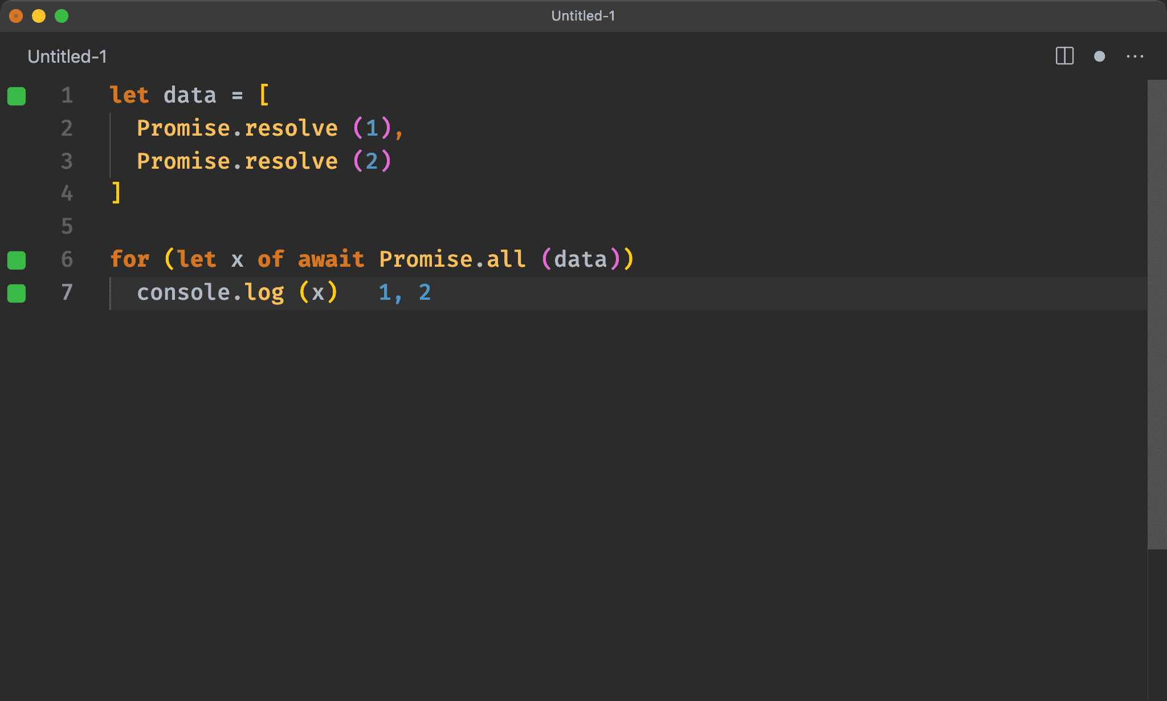The height and width of the screenshot is (701, 1167).
Task: Click line number 2 in the gutter
Action: [x=67, y=128]
